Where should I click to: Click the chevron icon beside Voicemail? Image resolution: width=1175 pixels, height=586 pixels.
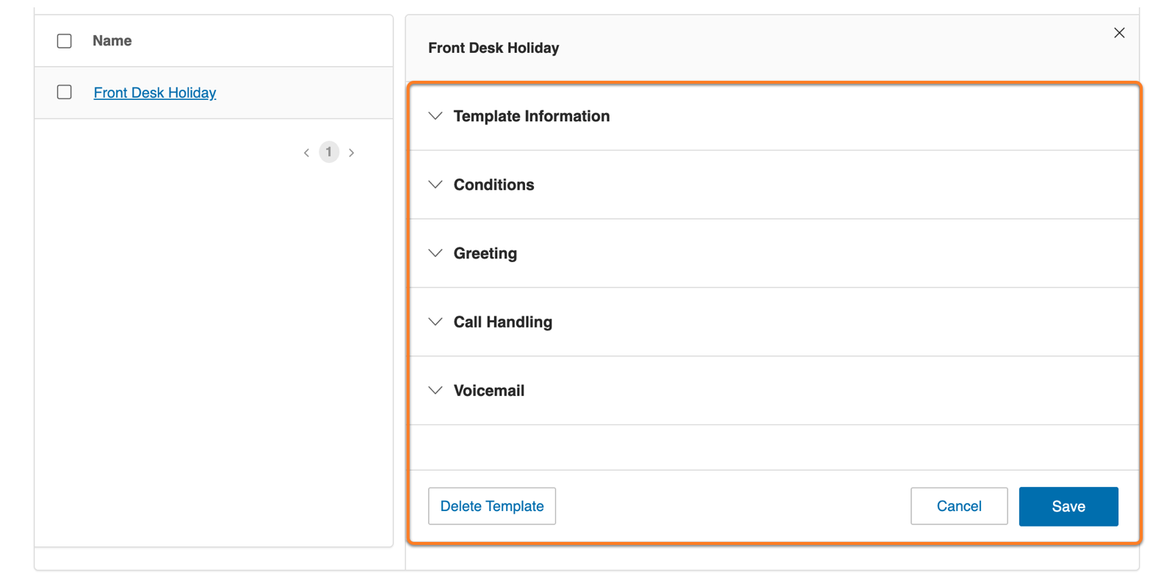pyautogui.click(x=435, y=391)
